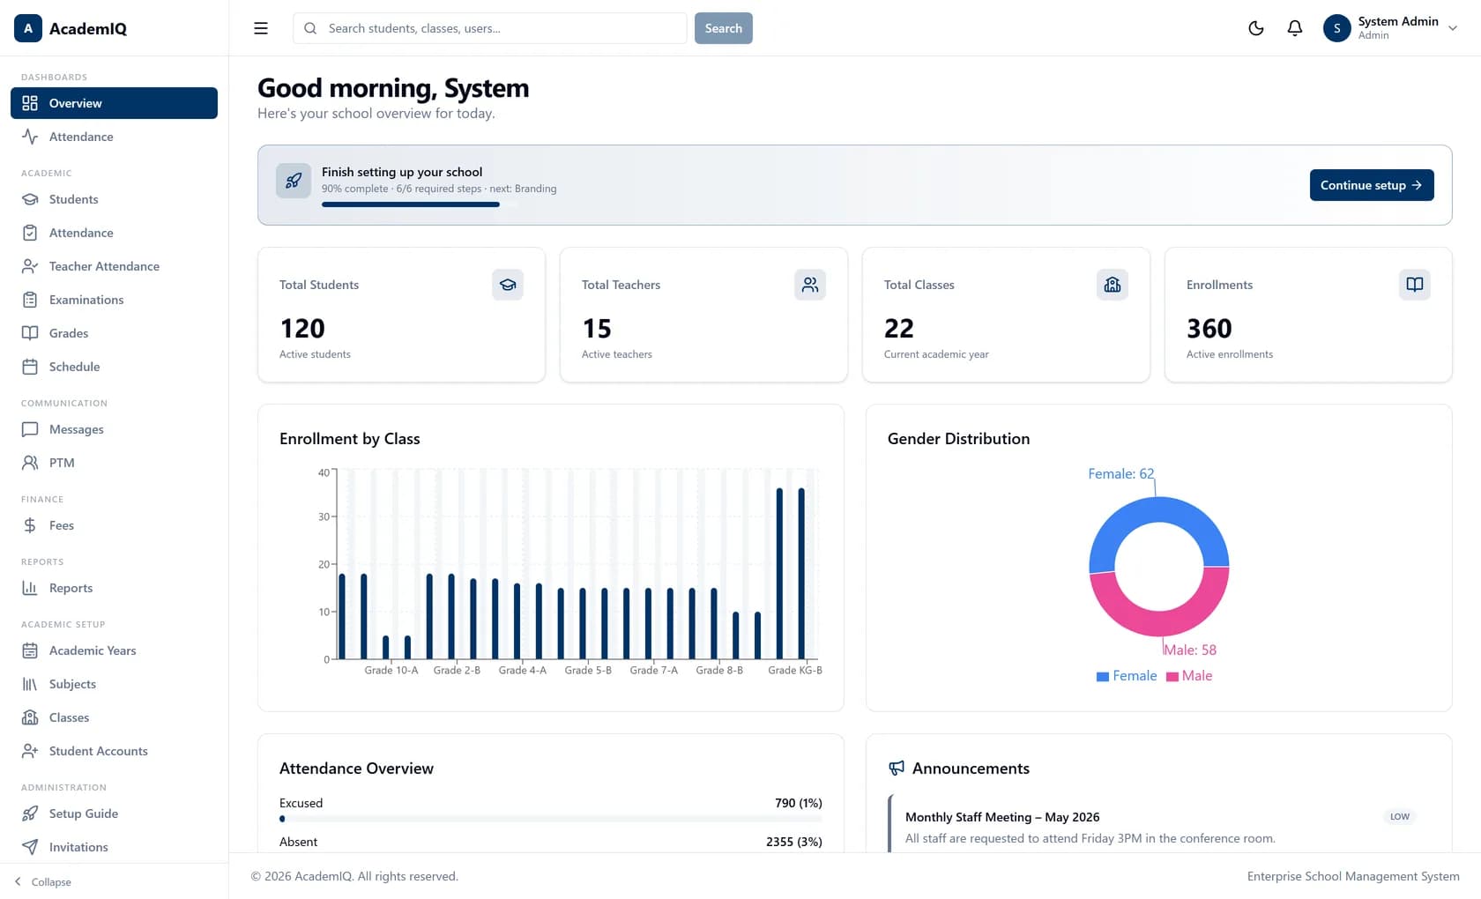Click the Announcements megaphone icon
The height and width of the screenshot is (899, 1481).
pyautogui.click(x=897, y=769)
